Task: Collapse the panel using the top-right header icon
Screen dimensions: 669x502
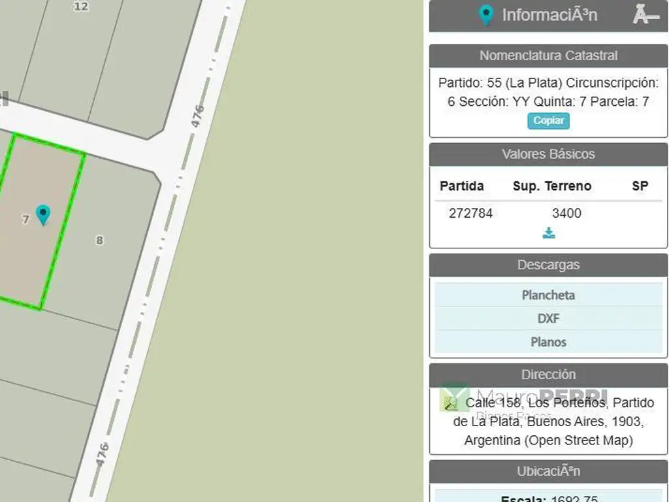Action: click(645, 15)
